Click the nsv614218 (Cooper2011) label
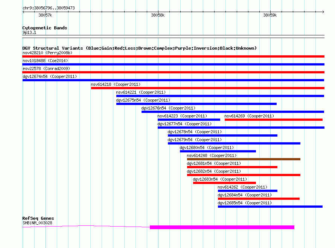The width and height of the screenshot is (335, 248). (x=116, y=84)
